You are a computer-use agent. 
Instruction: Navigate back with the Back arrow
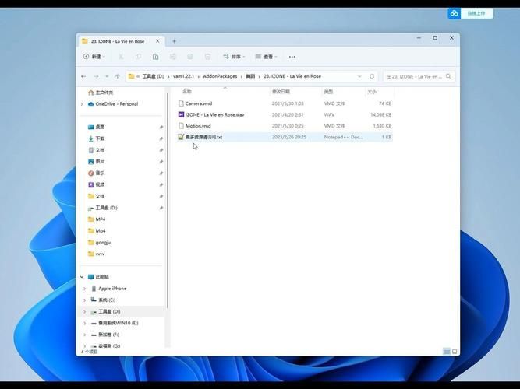84,76
